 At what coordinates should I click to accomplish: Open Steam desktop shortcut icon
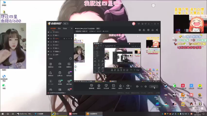[166, 87]
